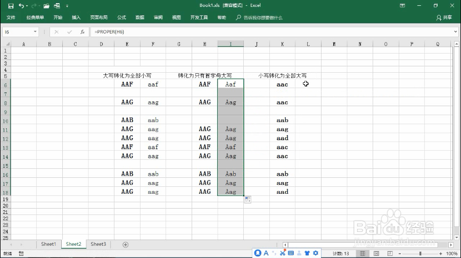Save the workbook from the quick access toolbar

pos(11,6)
